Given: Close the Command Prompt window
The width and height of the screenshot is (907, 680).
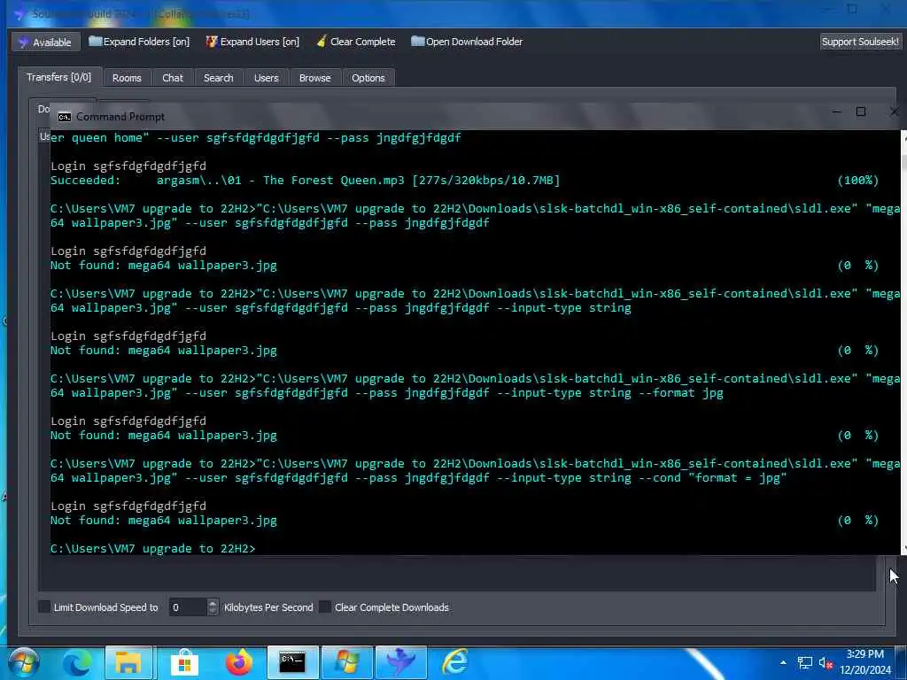Looking at the screenshot, I should tap(894, 112).
